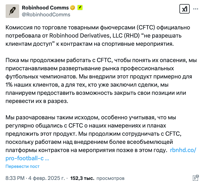Viewport: 204px width, 185px height.
Task: Click the paragraph starting Пока мы продолжаем
Action: tap(101, 81)
